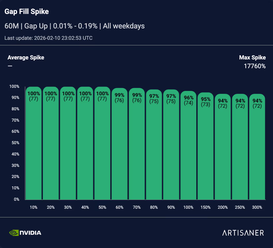Viewport: 273px width, 248px height.
Task: Click the 150% x-axis label
Action: [x=206, y=207]
